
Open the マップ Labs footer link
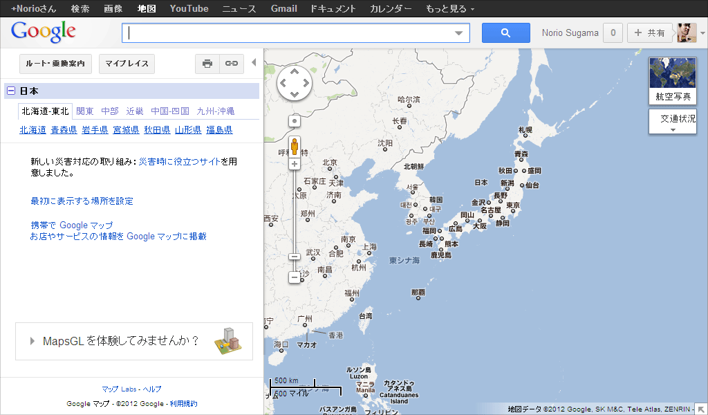(x=119, y=389)
